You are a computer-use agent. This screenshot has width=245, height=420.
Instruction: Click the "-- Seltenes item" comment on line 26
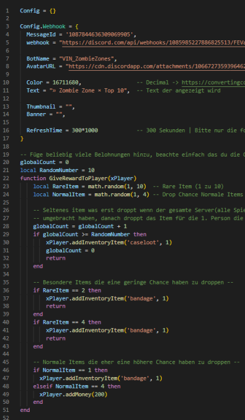139,210
